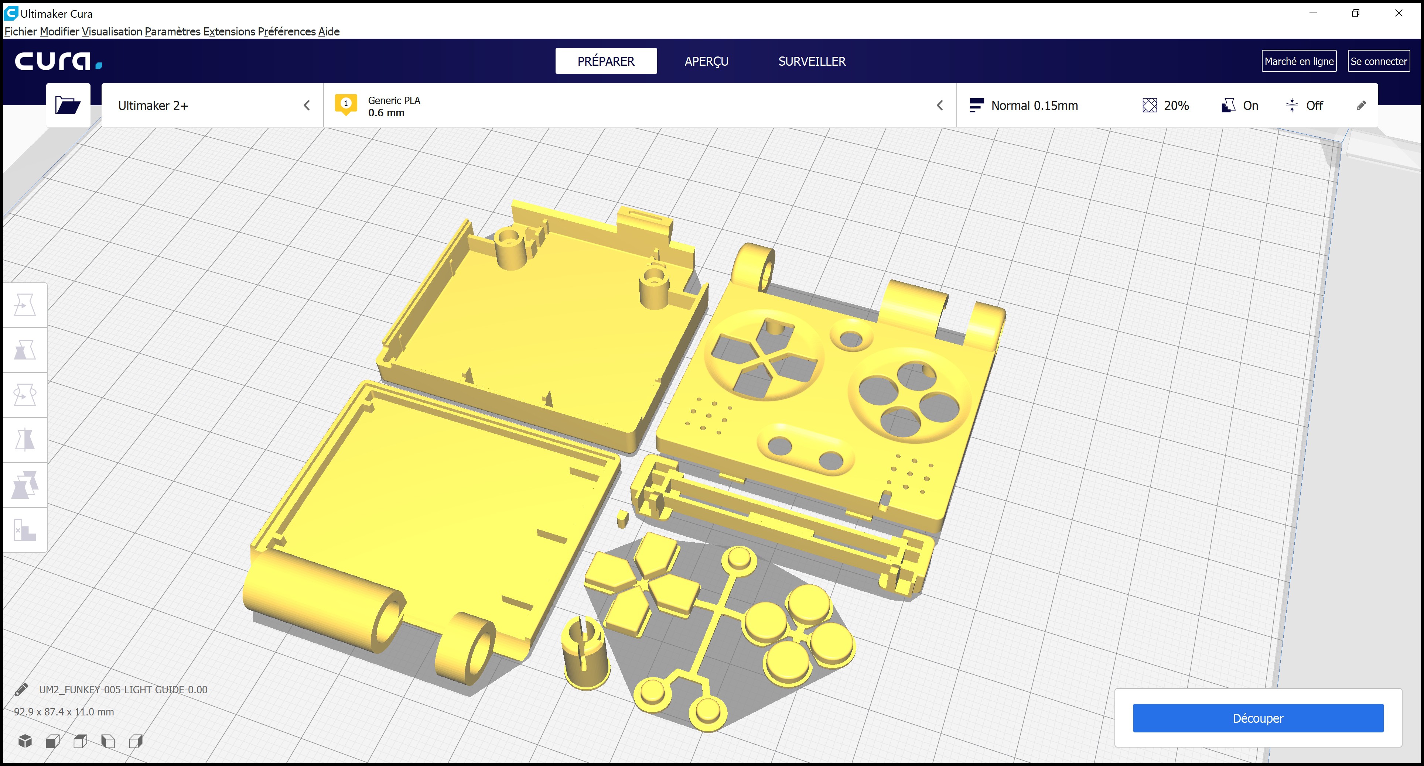Switch to right side view cube icon
The height and width of the screenshot is (766, 1424).
(x=136, y=741)
